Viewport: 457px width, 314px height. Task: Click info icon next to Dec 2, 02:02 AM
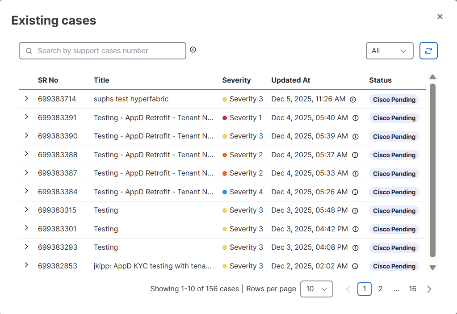tap(355, 266)
